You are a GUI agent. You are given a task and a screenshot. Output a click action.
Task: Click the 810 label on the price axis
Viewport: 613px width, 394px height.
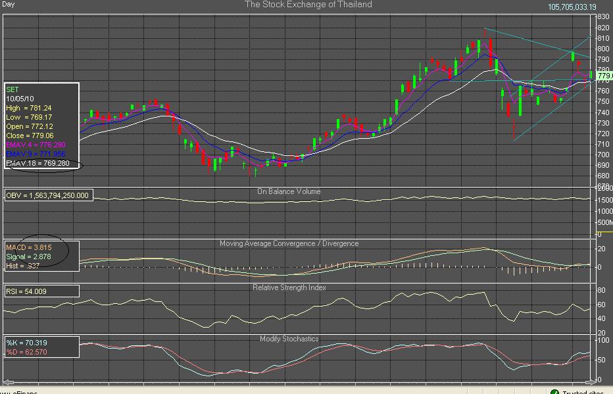pos(604,38)
